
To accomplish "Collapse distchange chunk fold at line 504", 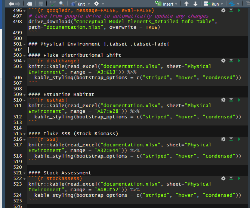I will click(x=24, y=61).
